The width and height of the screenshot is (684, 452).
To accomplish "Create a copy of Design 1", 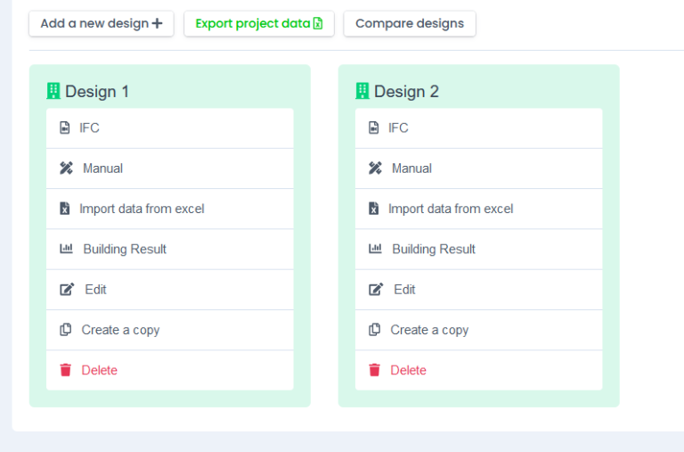I will pyautogui.click(x=170, y=330).
